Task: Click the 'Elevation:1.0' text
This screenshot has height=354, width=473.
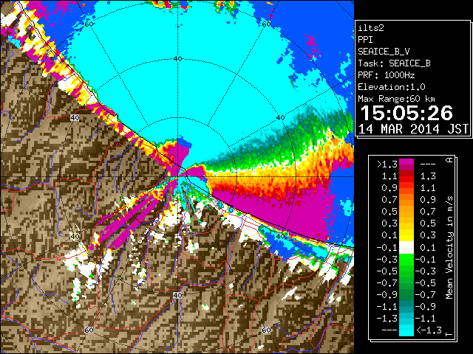Action: 392,87
